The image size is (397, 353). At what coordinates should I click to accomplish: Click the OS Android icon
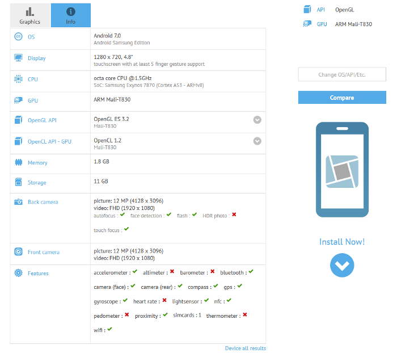18,36
